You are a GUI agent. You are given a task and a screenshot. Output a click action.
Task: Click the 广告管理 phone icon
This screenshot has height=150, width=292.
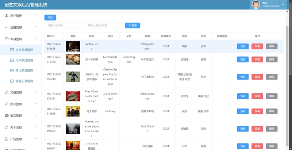(x=7, y=139)
